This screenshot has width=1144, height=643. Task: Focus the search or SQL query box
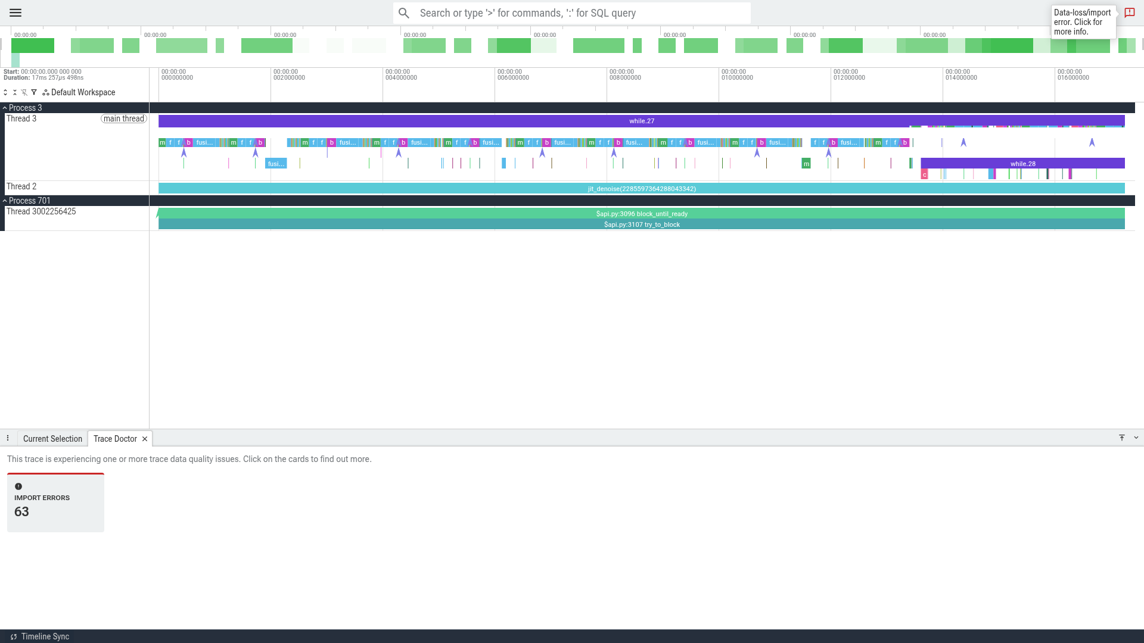click(572, 13)
